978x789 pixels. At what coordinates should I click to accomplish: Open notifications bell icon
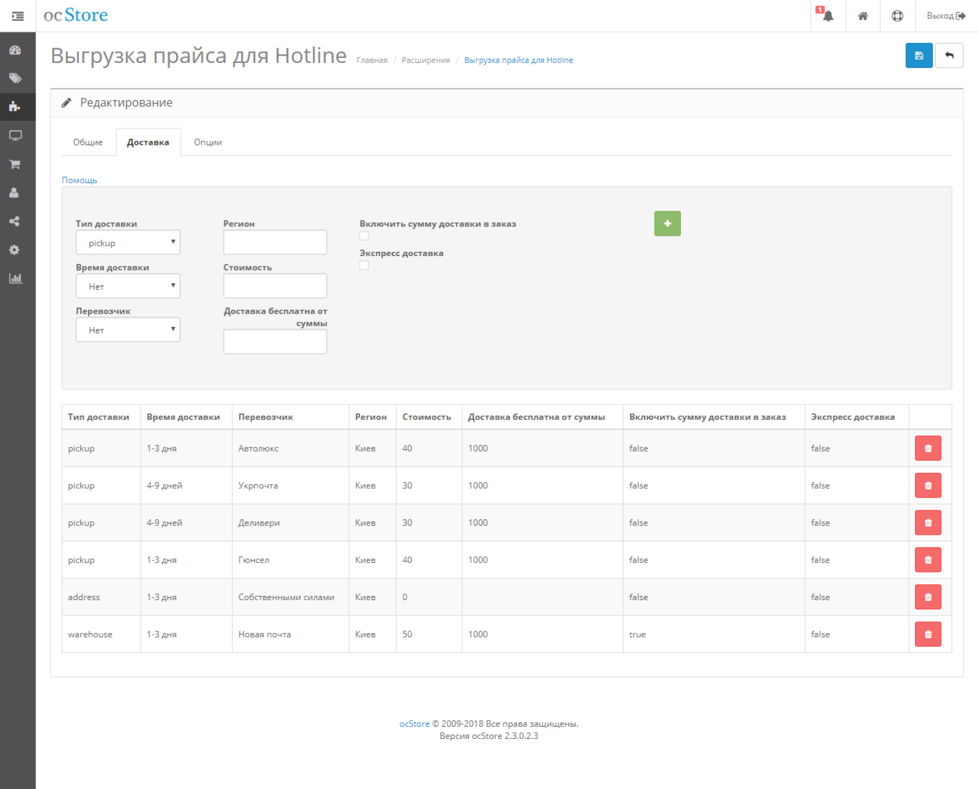click(828, 16)
